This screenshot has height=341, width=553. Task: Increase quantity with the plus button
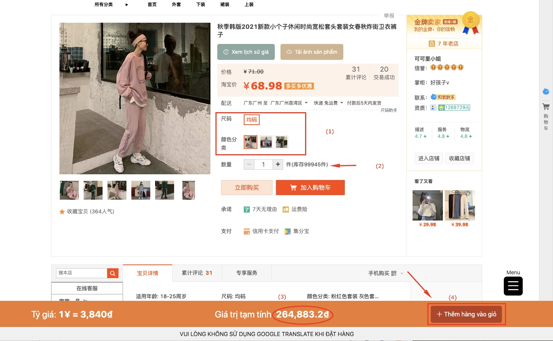click(278, 164)
